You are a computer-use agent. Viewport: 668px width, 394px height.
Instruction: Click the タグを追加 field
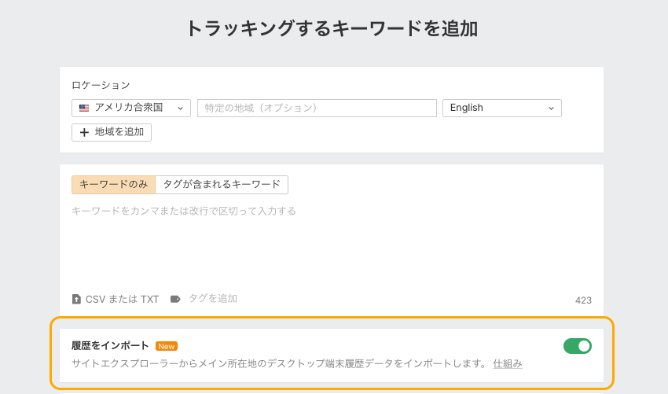point(213,299)
